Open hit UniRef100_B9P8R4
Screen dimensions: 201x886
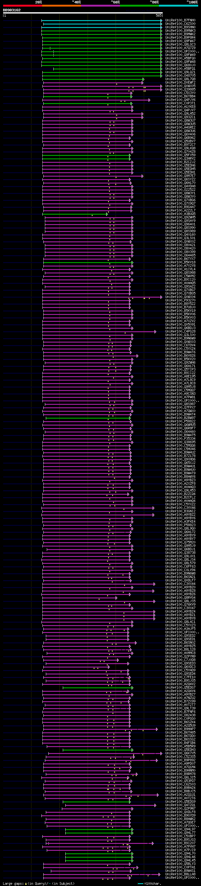tap(180, 37)
